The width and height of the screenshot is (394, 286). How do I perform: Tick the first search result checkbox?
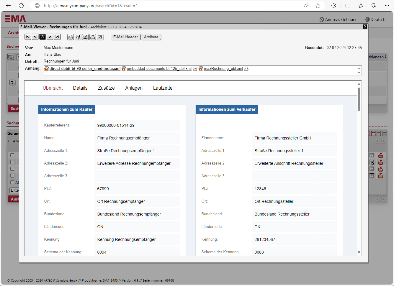pyautogui.click(x=12, y=155)
